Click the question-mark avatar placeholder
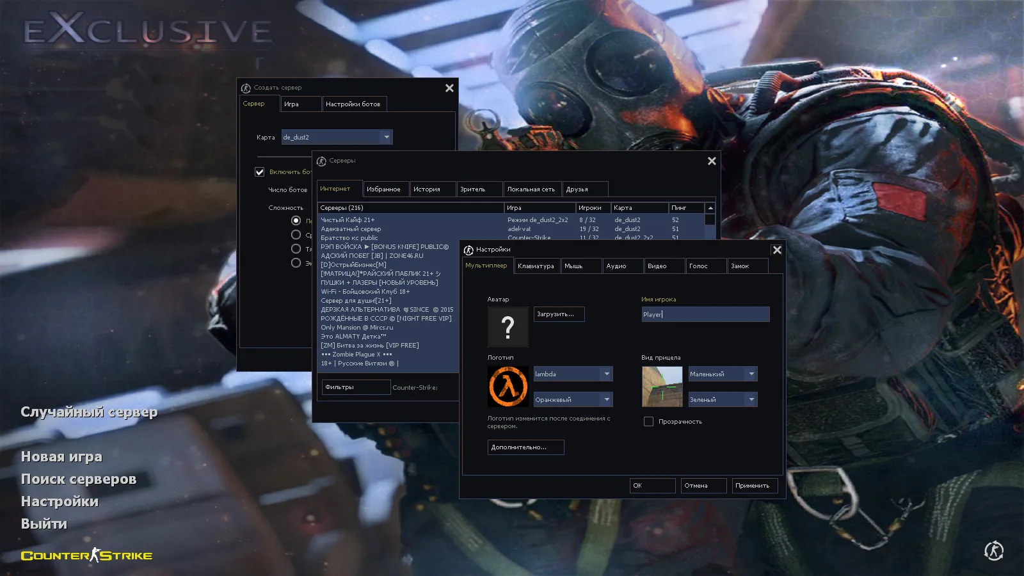This screenshot has height=576, width=1024. pyautogui.click(x=508, y=326)
